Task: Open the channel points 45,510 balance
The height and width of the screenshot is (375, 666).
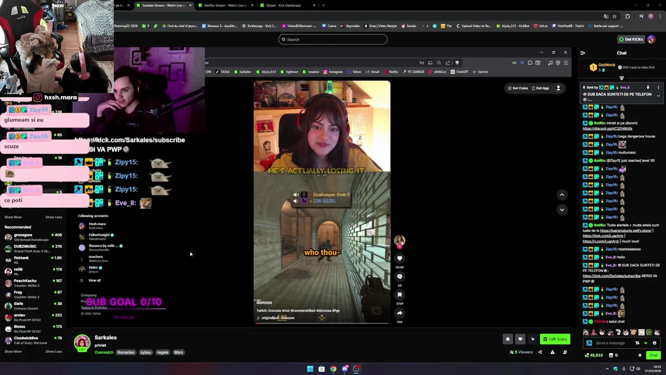Action: pyautogui.click(x=594, y=355)
